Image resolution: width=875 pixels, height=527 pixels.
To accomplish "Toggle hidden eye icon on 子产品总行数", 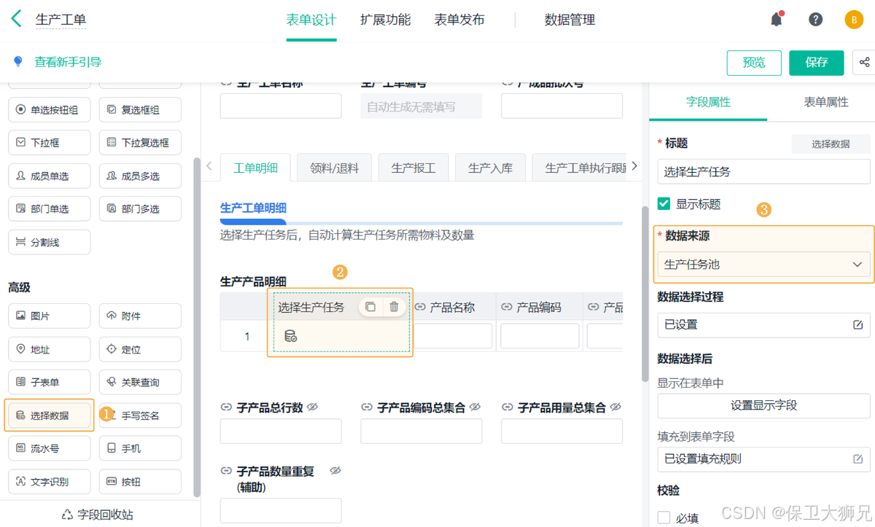I will click(312, 407).
